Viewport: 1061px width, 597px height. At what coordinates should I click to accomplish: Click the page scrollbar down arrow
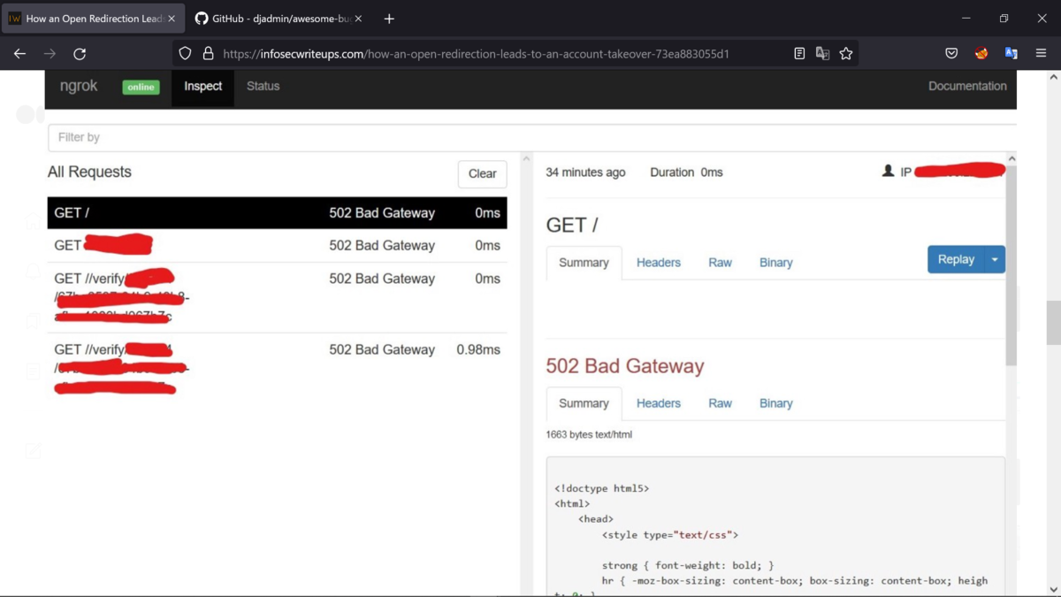pyautogui.click(x=1053, y=589)
